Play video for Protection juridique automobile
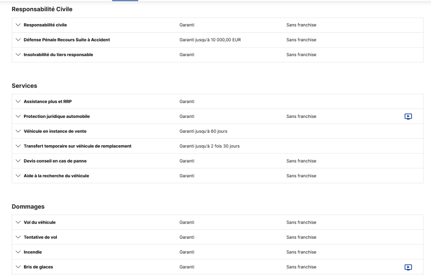Image resolution: width=431 pixels, height=275 pixels. pos(408,116)
